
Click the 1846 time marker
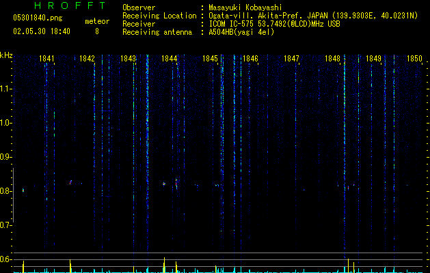(251, 59)
